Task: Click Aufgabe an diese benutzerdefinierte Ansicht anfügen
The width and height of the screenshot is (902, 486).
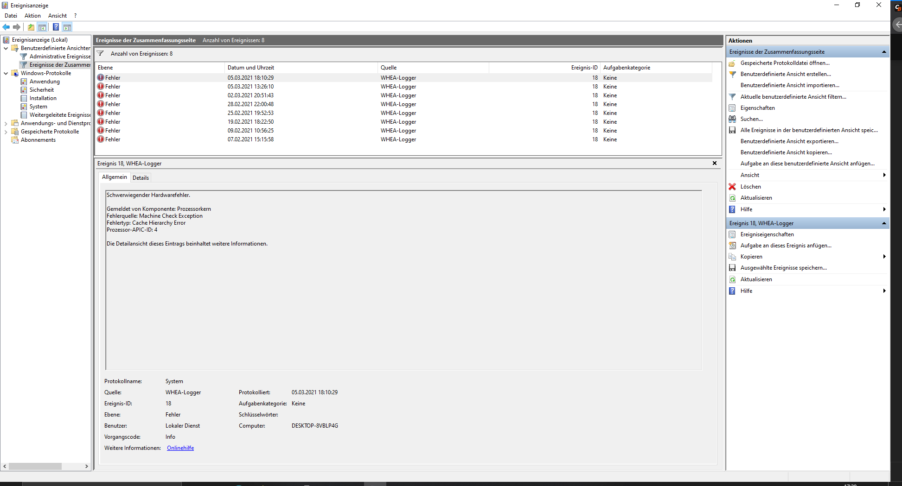Action: pyautogui.click(x=807, y=164)
